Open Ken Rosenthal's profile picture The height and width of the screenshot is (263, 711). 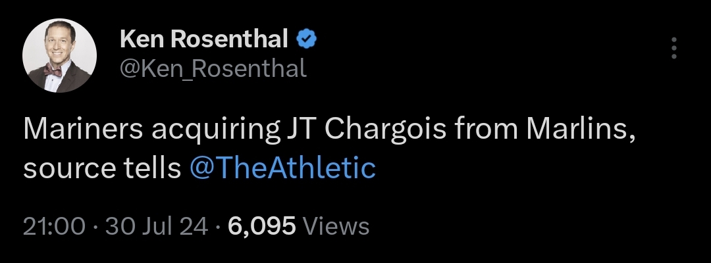point(60,56)
